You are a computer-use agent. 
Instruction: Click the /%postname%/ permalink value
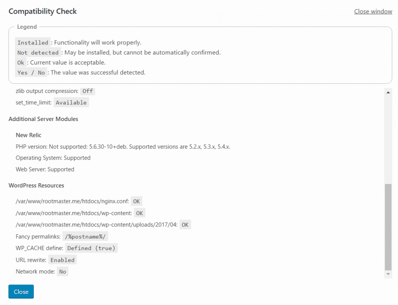(x=85, y=237)
